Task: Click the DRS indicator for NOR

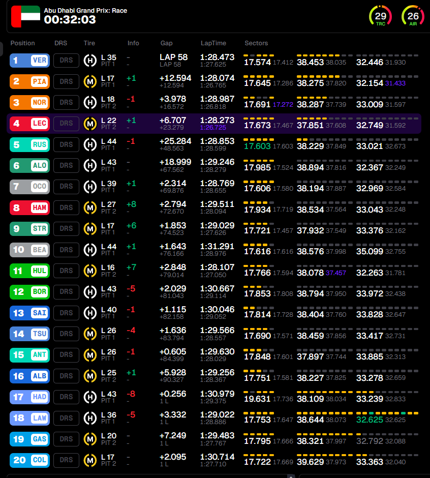Action: point(66,102)
